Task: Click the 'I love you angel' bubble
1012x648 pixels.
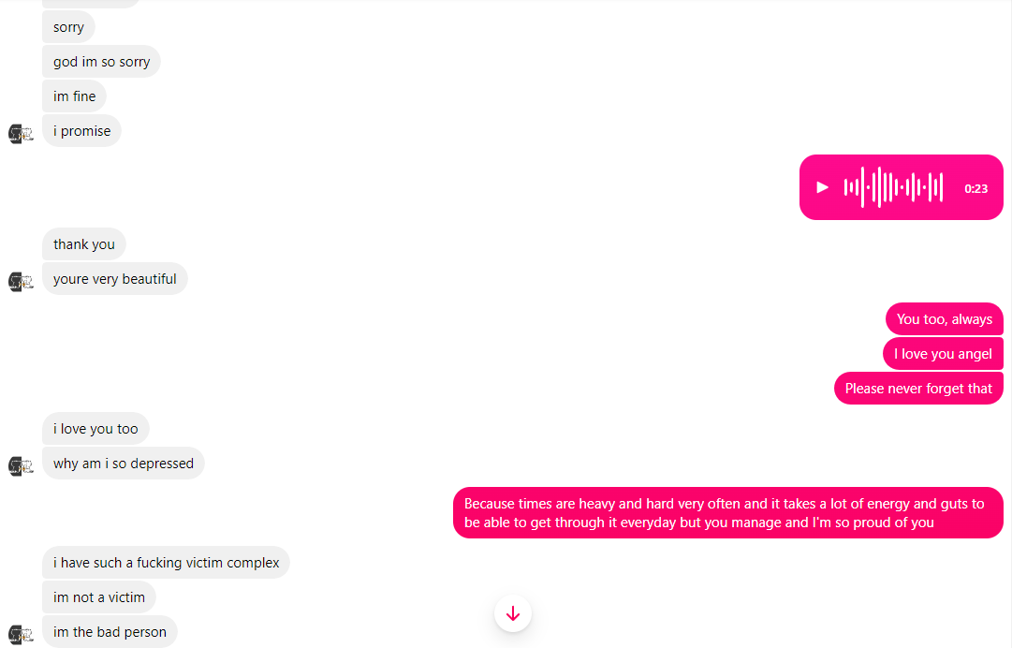Action: [x=943, y=354]
